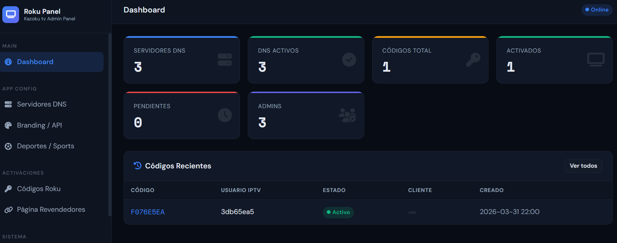Click the key icon in Códigos Total card
The height and width of the screenshot is (243, 617).
click(473, 60)
